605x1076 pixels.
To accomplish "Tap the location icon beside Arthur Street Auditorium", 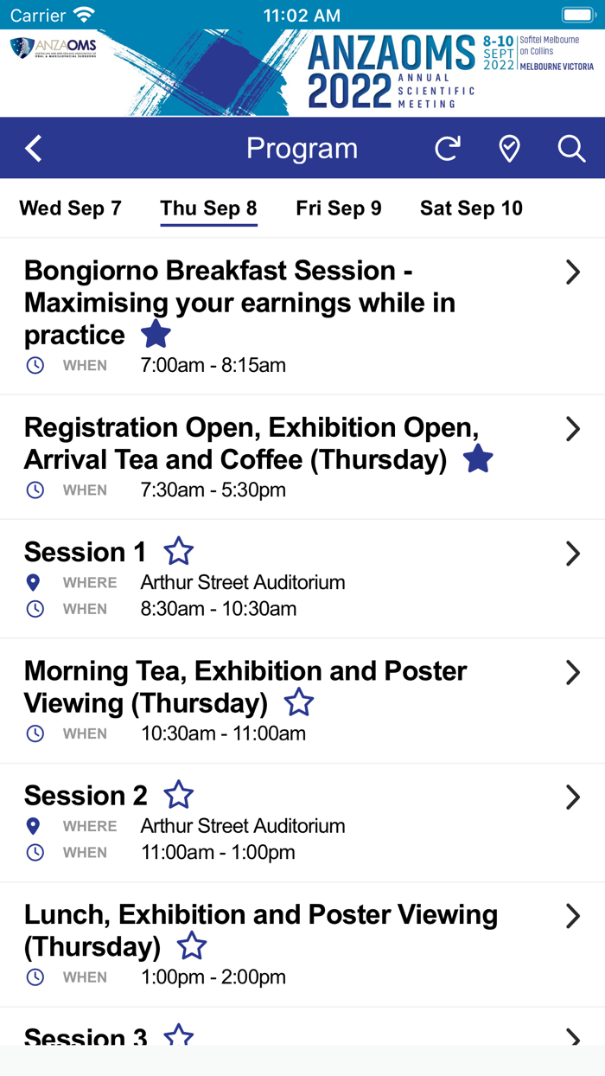I will (x=33, y=581).
